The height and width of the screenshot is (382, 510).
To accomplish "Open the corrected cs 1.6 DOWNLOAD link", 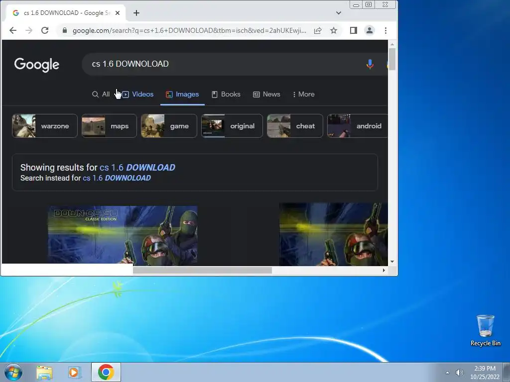I will coord(137,168).
